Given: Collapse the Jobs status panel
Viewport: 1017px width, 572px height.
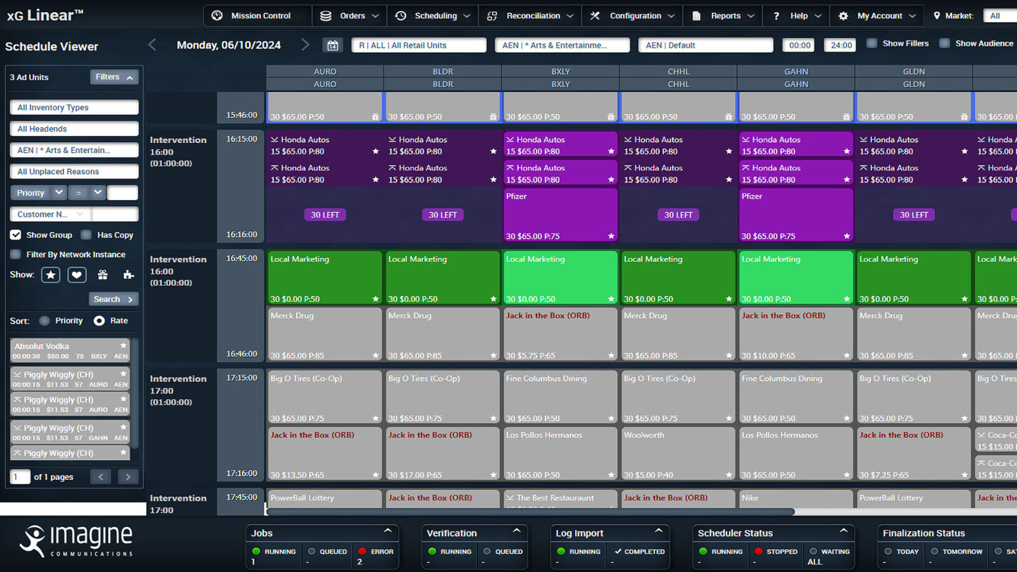Looking at the screenshot, I should [388, 531].
